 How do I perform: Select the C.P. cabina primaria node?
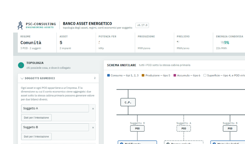pos(128,102)
